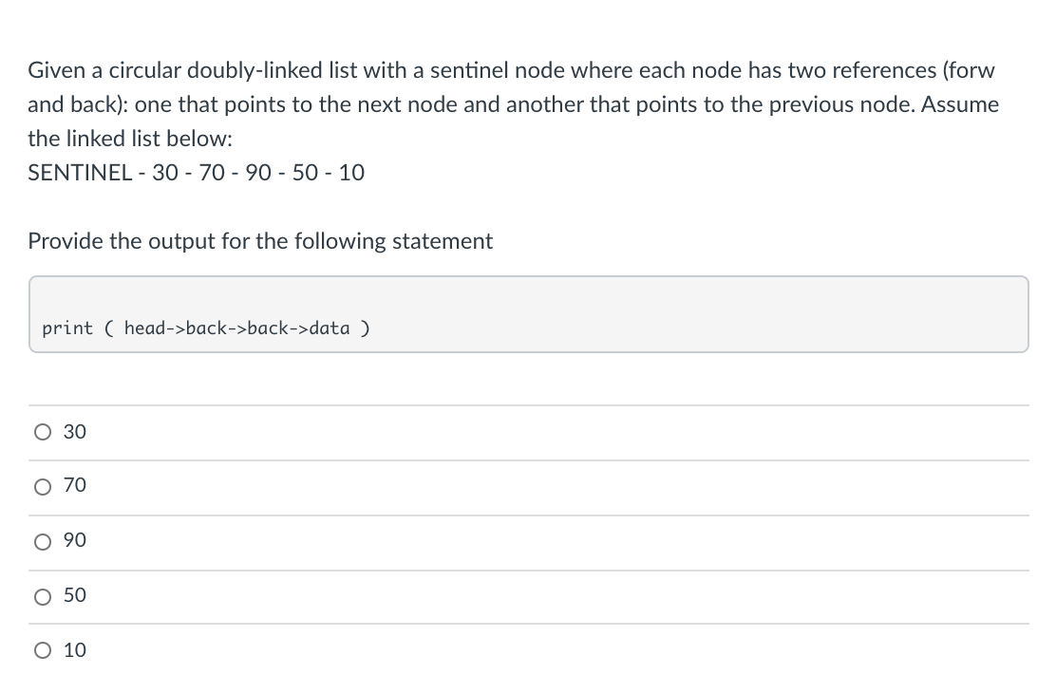
Task: Click the "10" answer label text
Action: [x=75, y=650]
